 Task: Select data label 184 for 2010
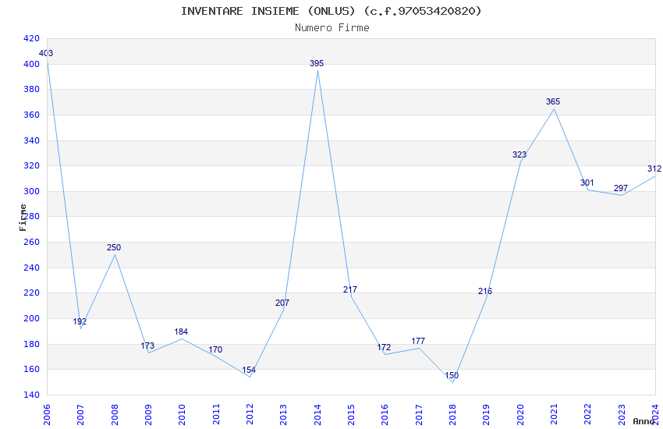pyautogui.click(x=181, y=331)
